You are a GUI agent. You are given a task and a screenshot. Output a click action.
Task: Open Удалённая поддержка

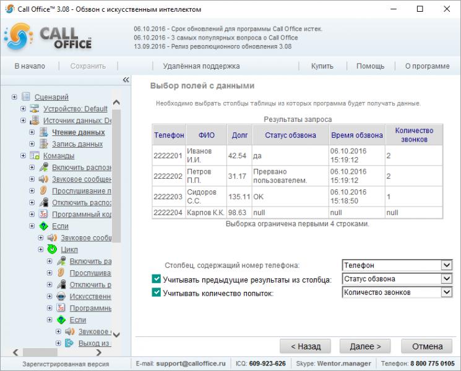201,66
